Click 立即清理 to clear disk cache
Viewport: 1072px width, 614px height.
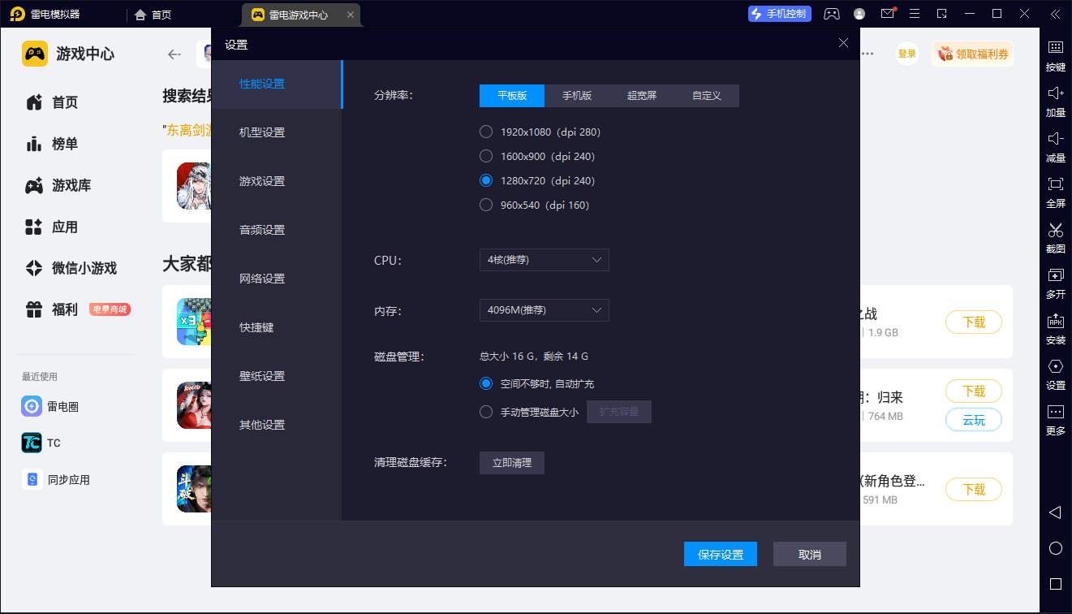[512, 463]
